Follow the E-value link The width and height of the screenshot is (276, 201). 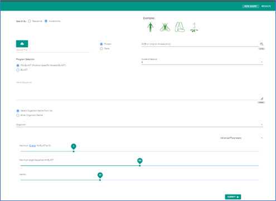(32, 146)
